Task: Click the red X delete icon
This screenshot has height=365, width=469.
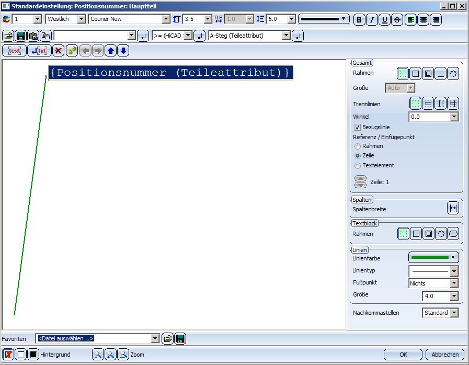Action: (x=59, y=51)
